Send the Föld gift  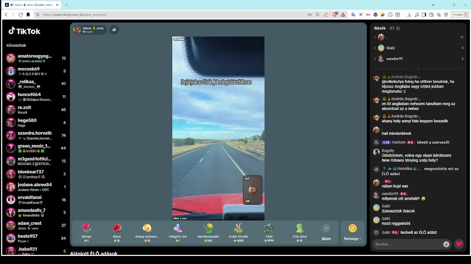(269, 232)
